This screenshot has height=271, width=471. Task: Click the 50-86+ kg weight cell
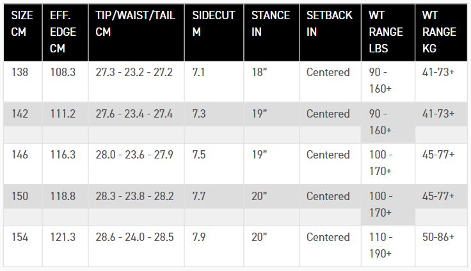438,237
